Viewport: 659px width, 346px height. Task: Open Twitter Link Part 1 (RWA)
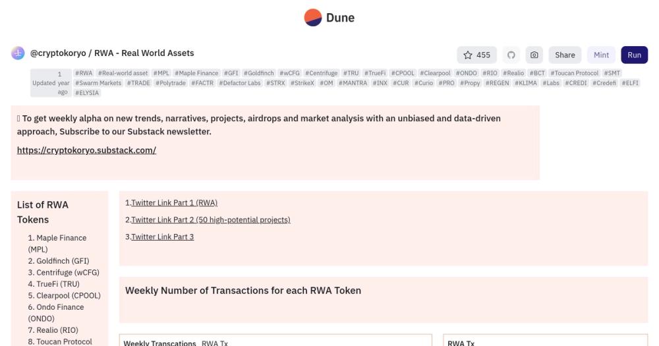click(174, 202)
